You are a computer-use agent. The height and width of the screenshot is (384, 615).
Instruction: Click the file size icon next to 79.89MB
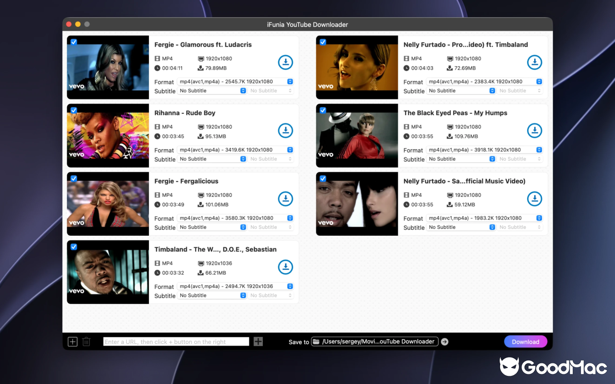pyautogui.click(x=201, y=68)
